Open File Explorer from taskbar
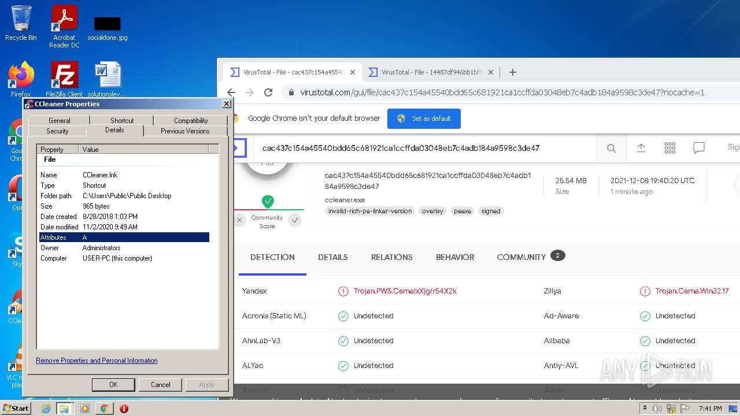This screenshot has height=416, width=740. [64, 408]
